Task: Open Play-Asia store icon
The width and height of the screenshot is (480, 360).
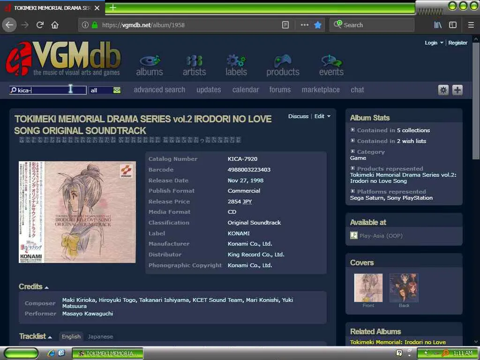Action: (353, 235)
